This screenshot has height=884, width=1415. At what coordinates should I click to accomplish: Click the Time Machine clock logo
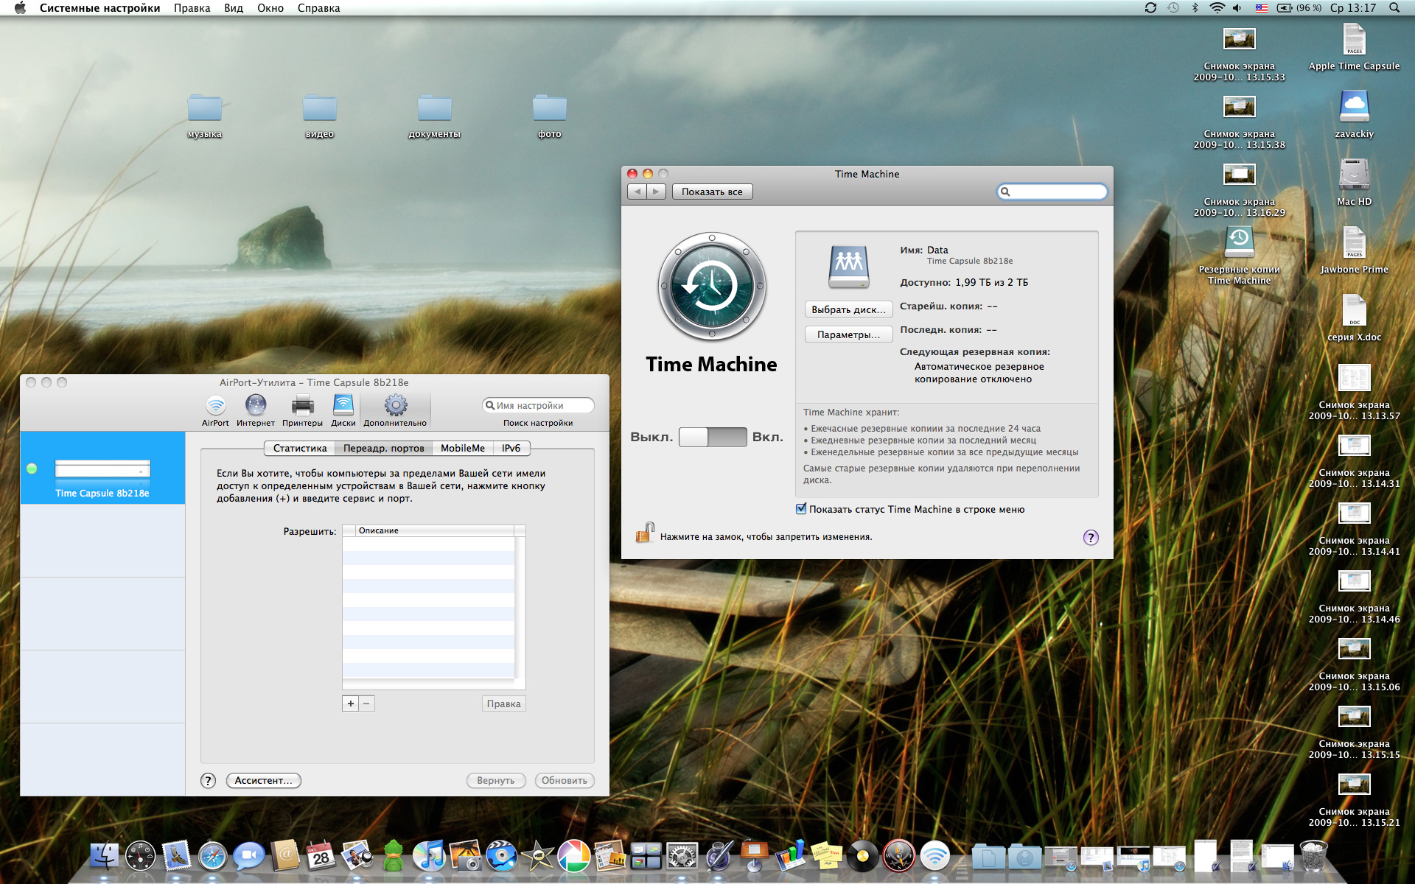(712, 287)
